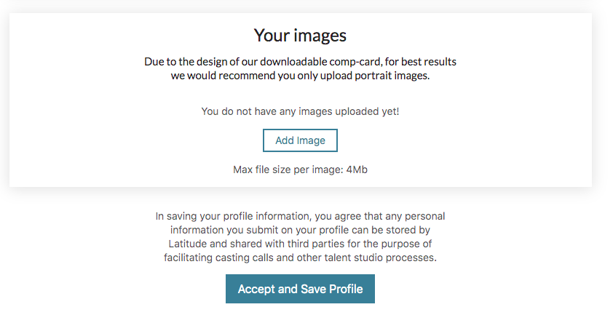Click the '4Mb' file size value

click(357, 170)
